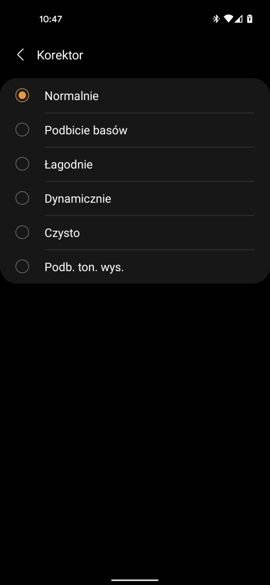Tap the Bluetooth status bar icon

coord(216,19)
